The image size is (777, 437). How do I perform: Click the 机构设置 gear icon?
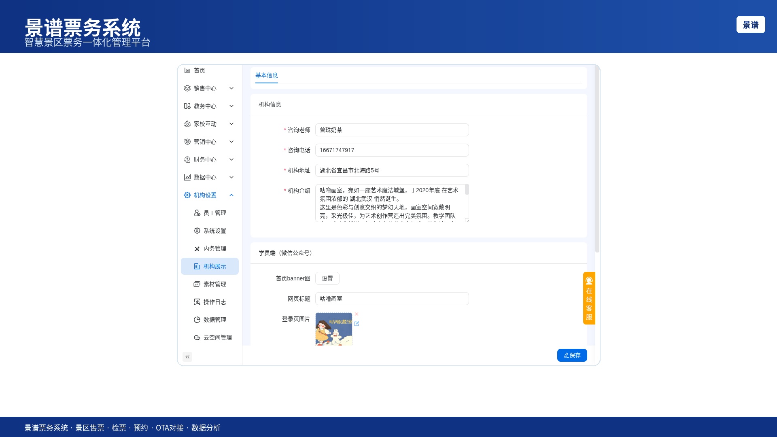(x=187, y=195)
